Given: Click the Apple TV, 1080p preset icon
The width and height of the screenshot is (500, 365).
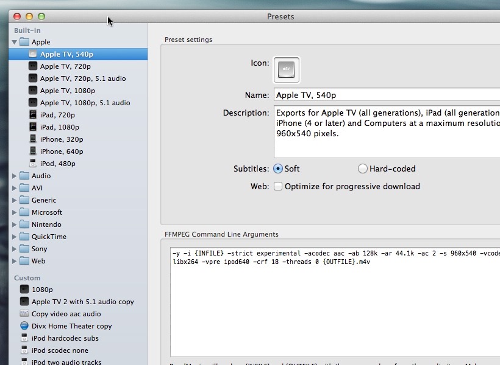Looking at the screenshot, I should (x=33, y=91).
